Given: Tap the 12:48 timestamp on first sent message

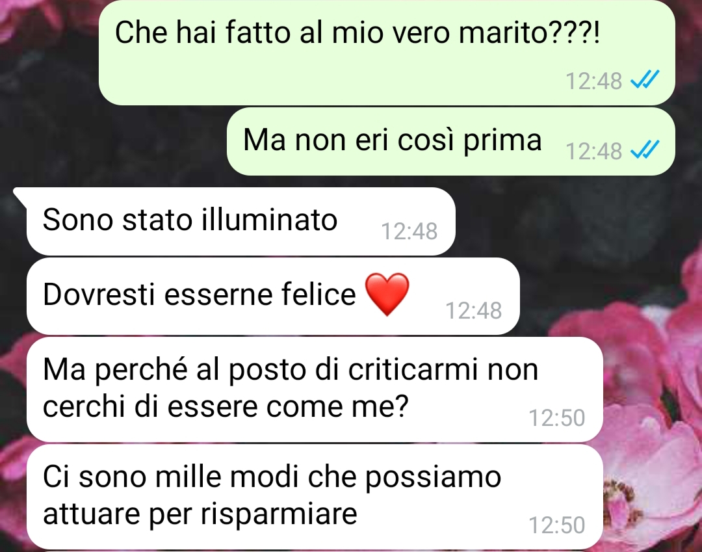Looking at the screenshot, I should (x=593, y=81).
